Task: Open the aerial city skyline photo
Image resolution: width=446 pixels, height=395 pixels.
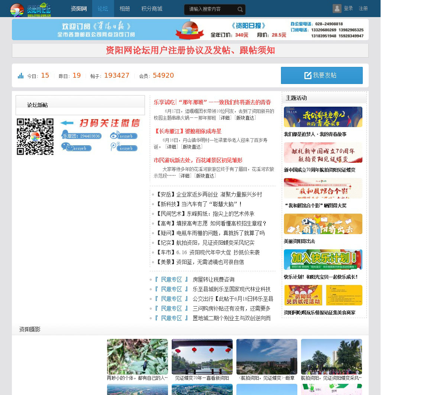Action: 267,357
